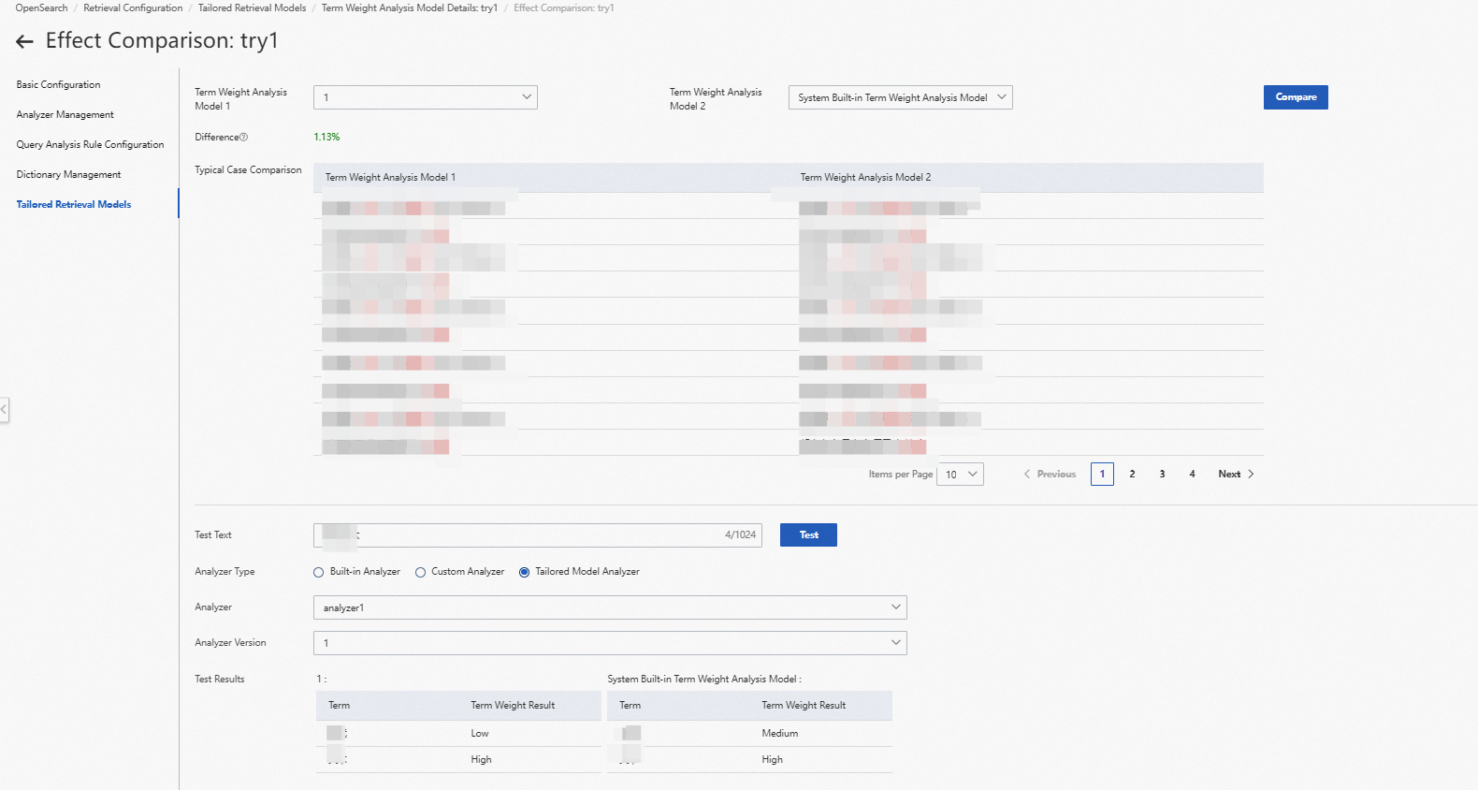Go to page 1 of results
1478x790 pixels.
coord(1102,475)
